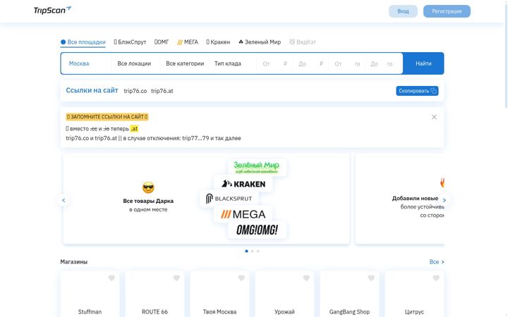
Task: Go to the previous banner slide
Action: (64, 200)
